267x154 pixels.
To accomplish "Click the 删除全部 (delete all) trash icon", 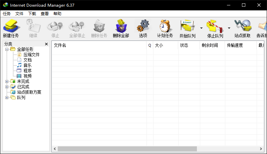I will [121, 26].
